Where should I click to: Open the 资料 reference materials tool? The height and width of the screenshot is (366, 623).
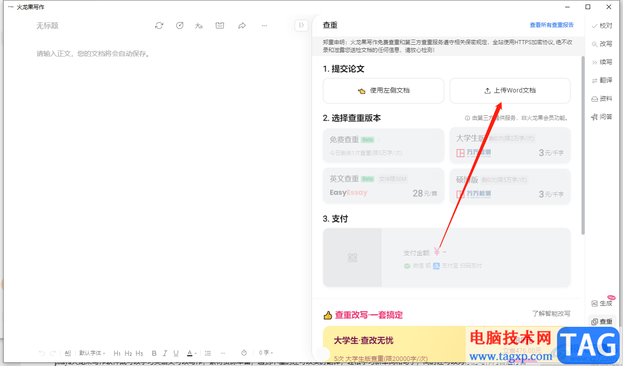602,99
